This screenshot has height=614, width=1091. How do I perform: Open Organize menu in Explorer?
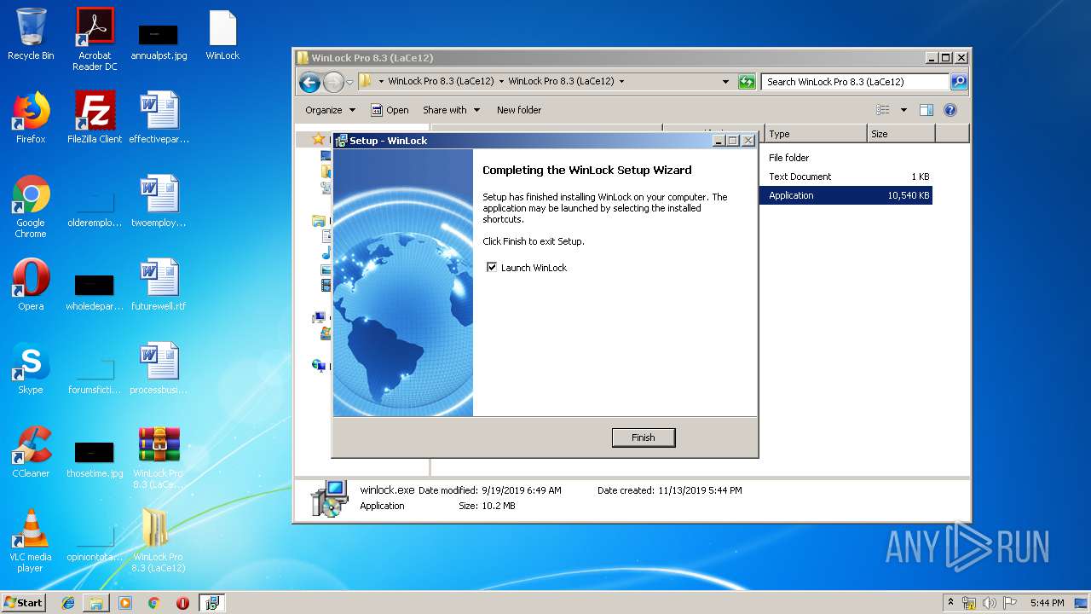[330, 110]
